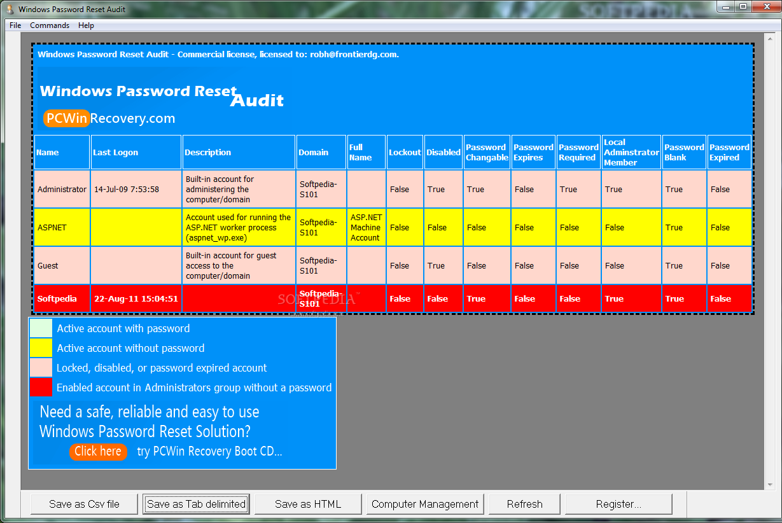Click the Guest account name cell
The image size is (782, 523).
point(62,265)
